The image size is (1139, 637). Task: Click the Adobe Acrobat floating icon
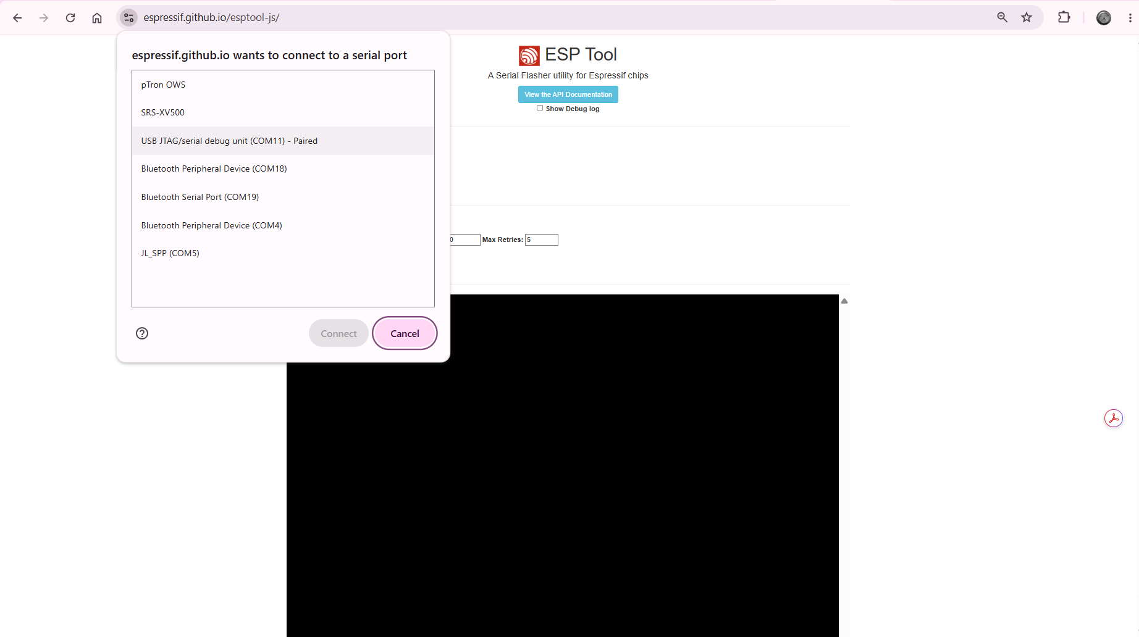tap(1114, 418)
